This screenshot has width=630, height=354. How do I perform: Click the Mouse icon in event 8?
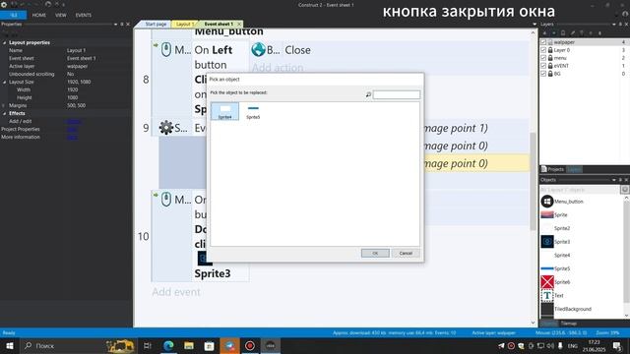(166, 50)
